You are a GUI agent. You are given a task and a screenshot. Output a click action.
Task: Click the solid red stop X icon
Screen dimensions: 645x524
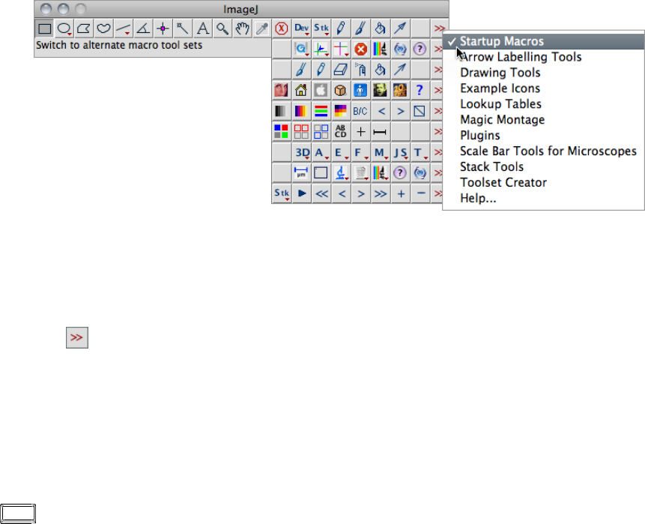point(360,49)
